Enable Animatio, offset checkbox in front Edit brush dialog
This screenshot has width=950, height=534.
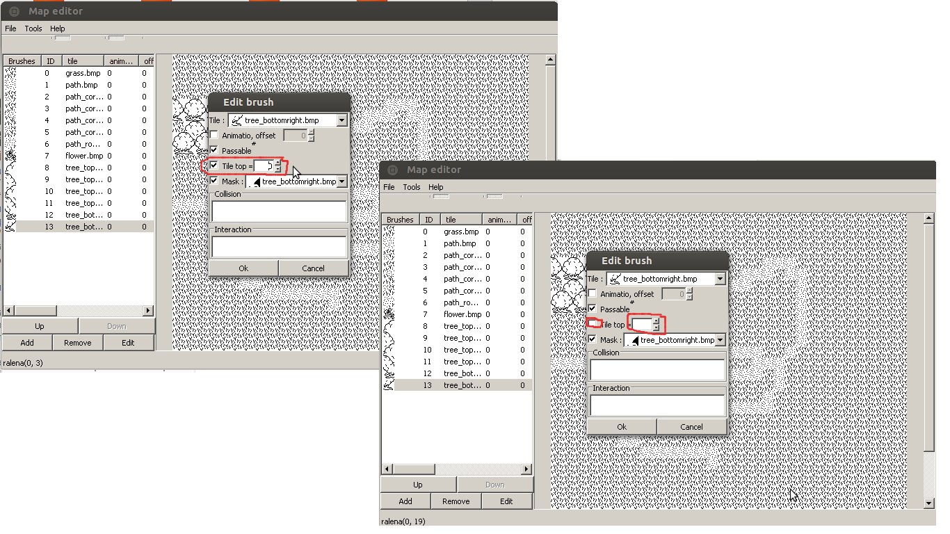[593, 294]
